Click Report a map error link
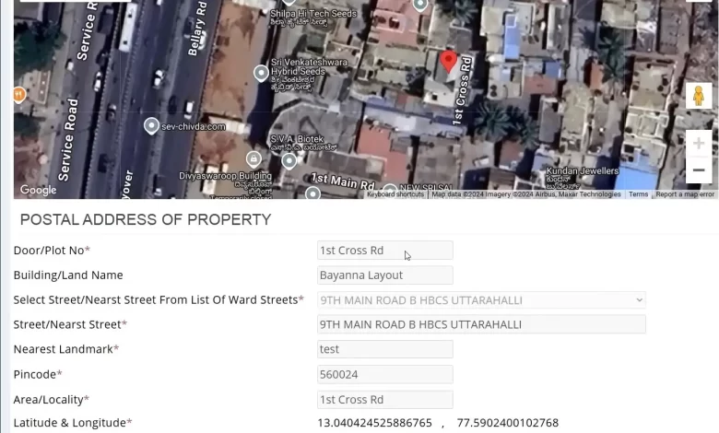Screen dimensions: 719x433 [685, 194]
